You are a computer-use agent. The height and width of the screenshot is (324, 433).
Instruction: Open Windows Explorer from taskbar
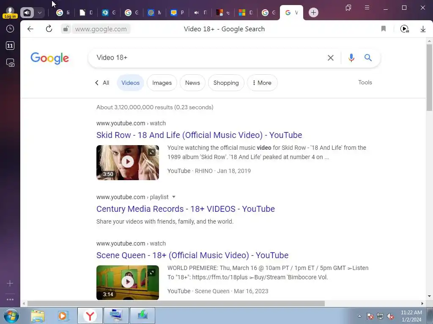point(38,316)
